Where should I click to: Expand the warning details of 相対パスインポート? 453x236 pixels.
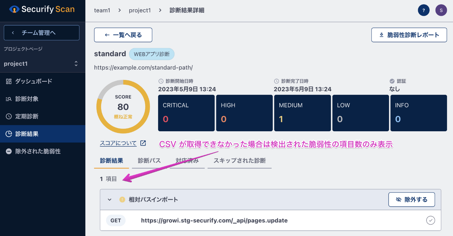109,199
